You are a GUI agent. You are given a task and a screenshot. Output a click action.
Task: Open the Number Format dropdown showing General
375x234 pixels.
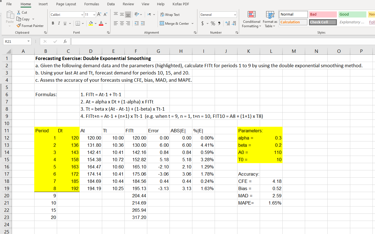point(218,14)
